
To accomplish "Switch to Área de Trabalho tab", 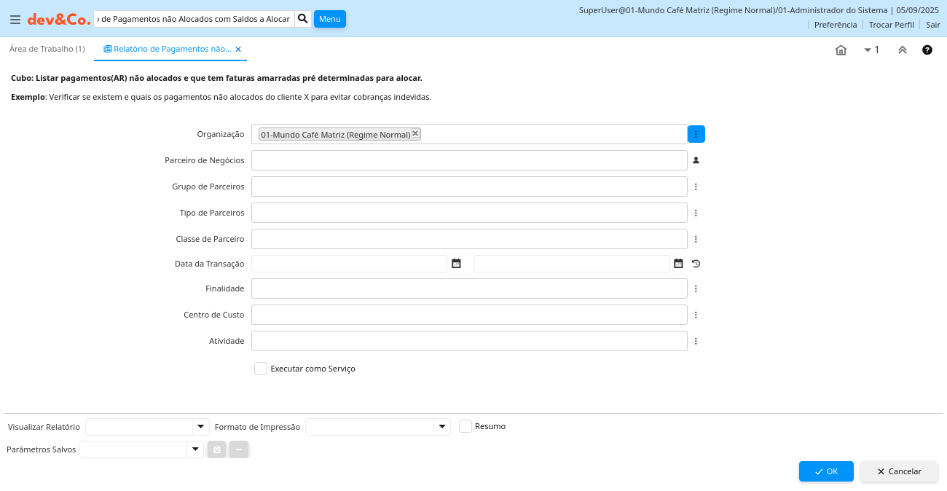I will coord(47,49).
